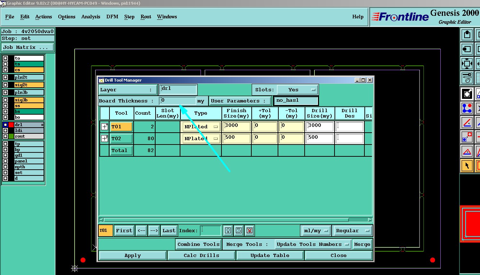Toggle the checkbox for layer npth
This screenshot has height=275, width=480.
click(5, 167)
